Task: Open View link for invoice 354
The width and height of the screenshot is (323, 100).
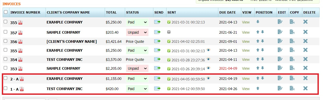Action: point(246,60)
